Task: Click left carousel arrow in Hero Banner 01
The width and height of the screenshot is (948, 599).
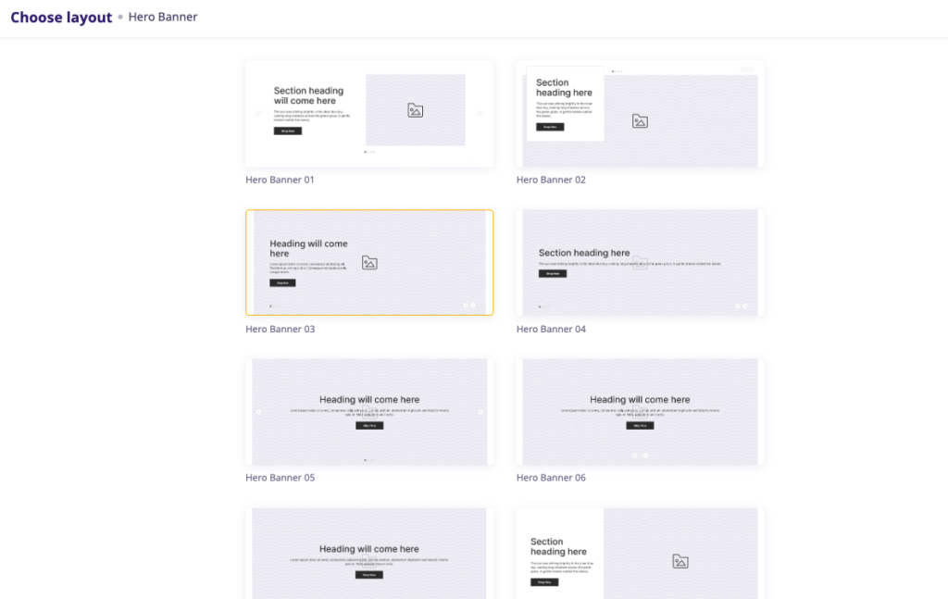Action: point(258,114)
